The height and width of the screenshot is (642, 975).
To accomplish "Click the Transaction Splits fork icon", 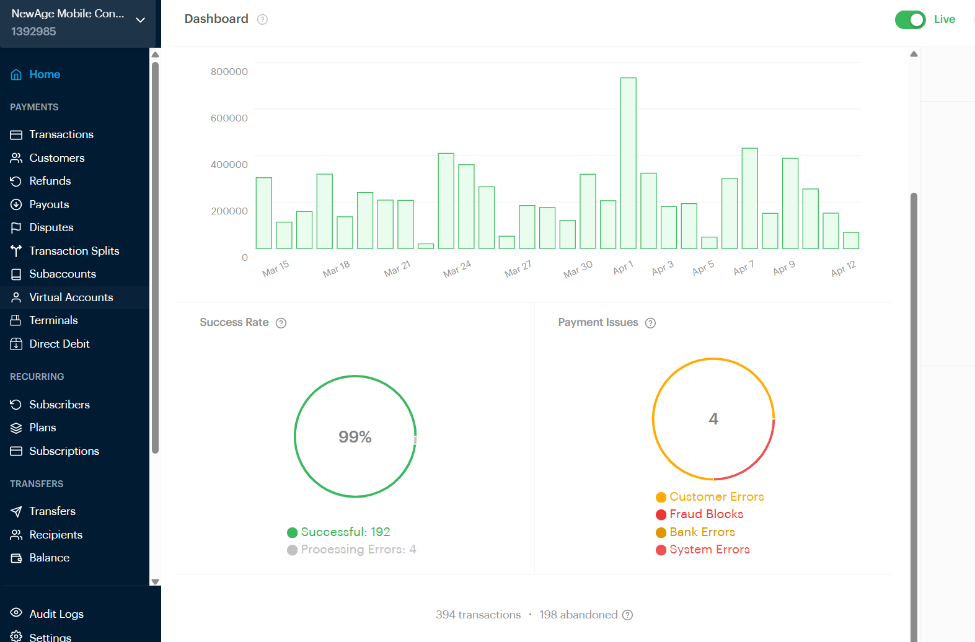I will [16, 251].
